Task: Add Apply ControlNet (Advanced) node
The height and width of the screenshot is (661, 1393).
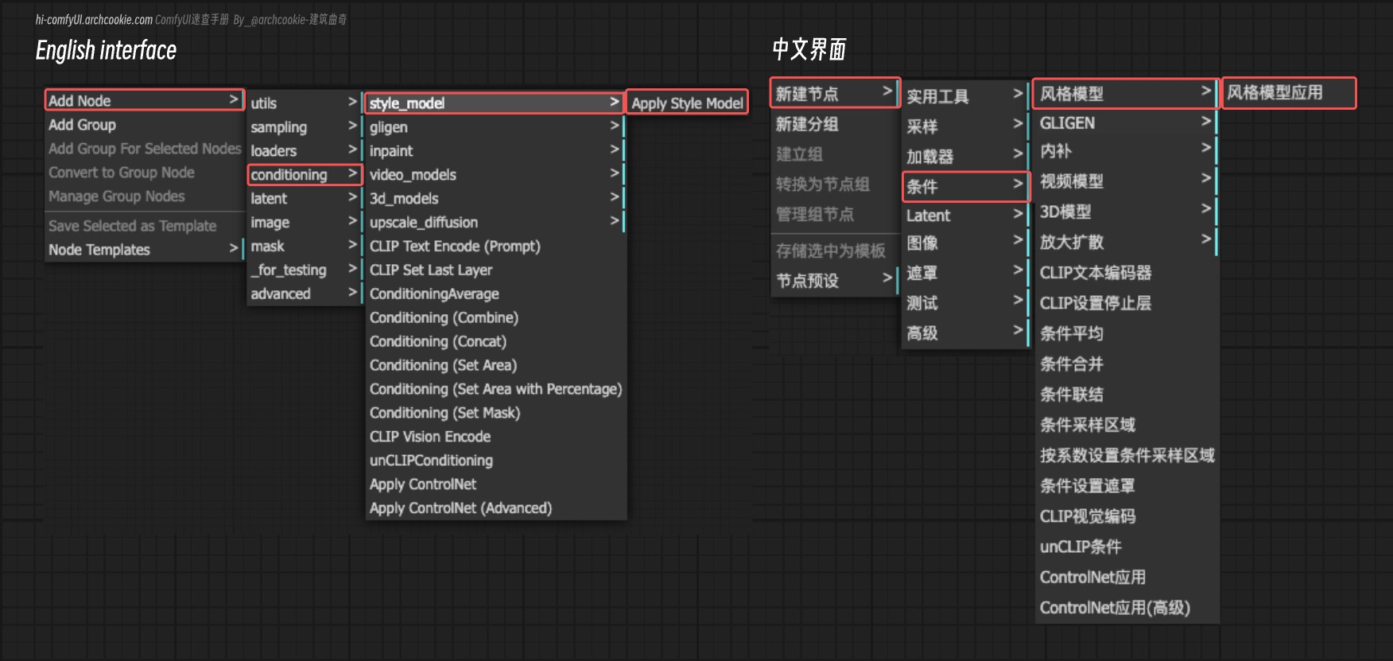Action: 495,508
